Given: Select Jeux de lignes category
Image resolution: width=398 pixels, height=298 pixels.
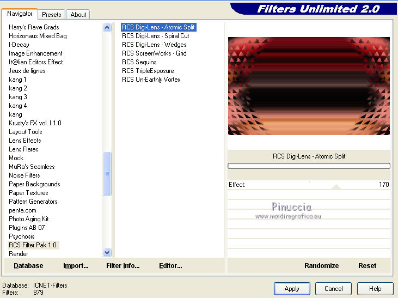Looking at the screenshot, I should [27, 71].
